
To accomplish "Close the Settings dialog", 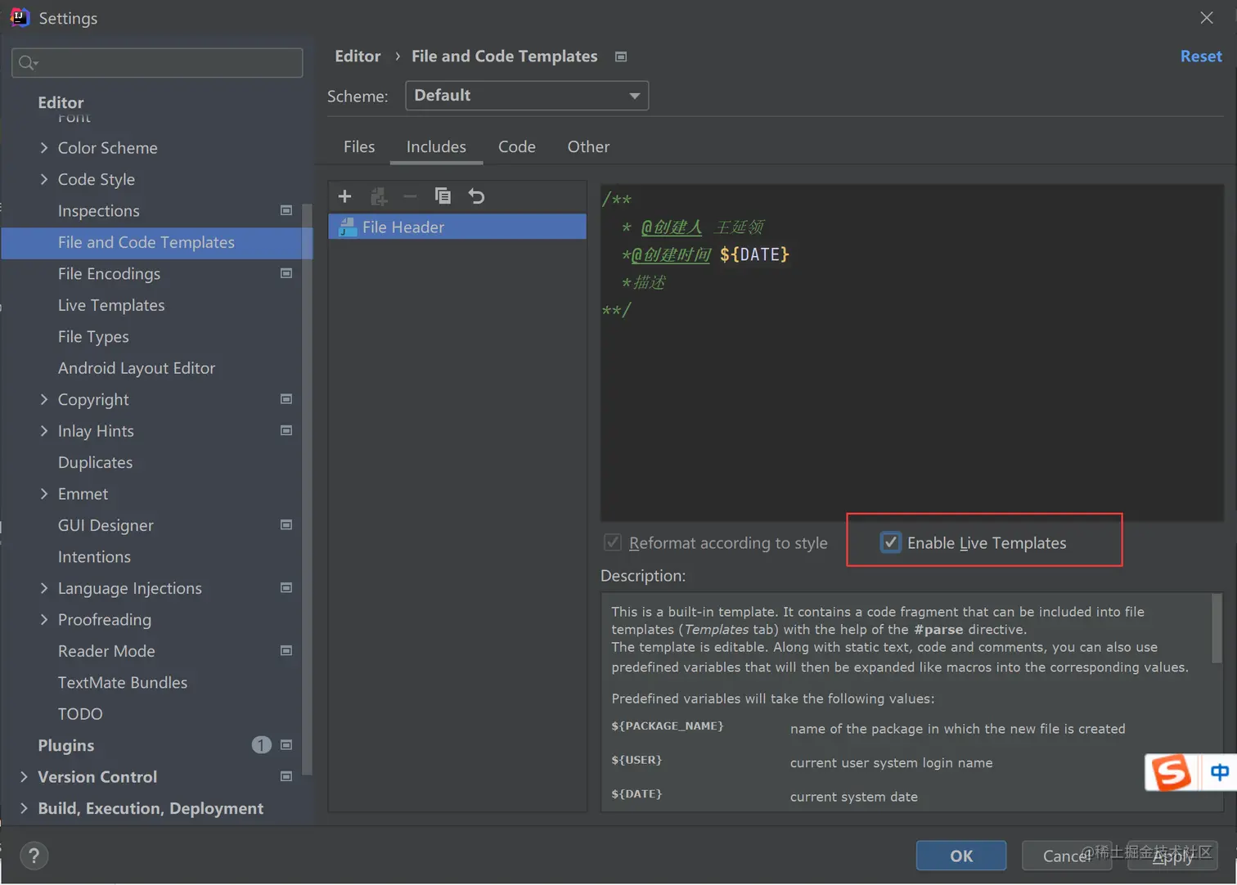I will pos(1207,18).
